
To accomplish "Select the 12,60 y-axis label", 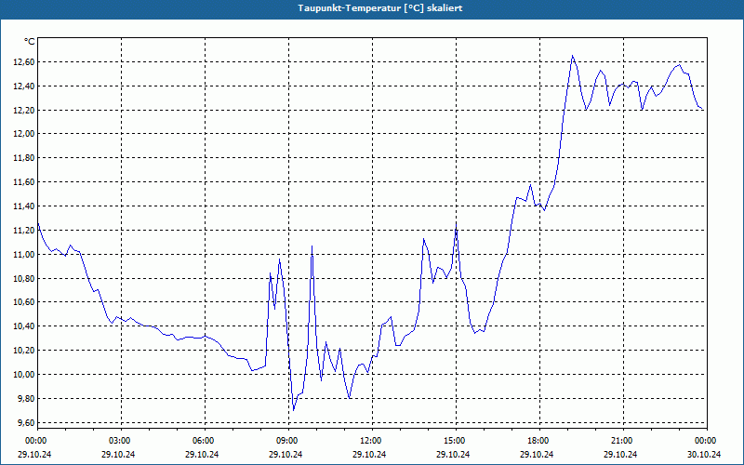I will tap(24, 62).
